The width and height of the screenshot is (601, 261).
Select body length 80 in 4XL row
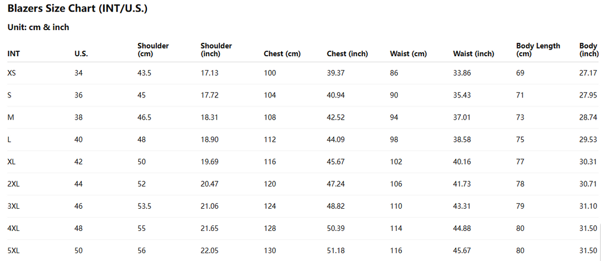coord(520,228)
